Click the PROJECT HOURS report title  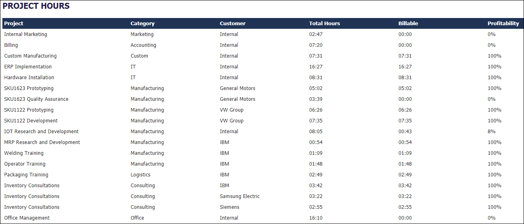point(36,6)
